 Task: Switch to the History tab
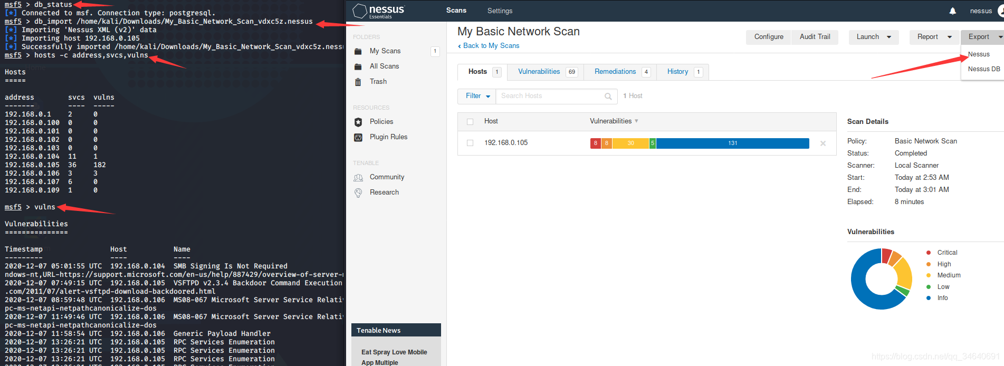pyautogui.click(x=683, y=72)
